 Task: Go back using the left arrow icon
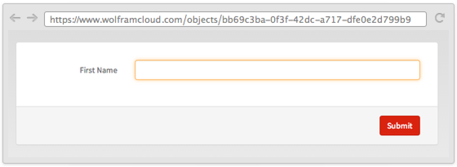(15, 18)
